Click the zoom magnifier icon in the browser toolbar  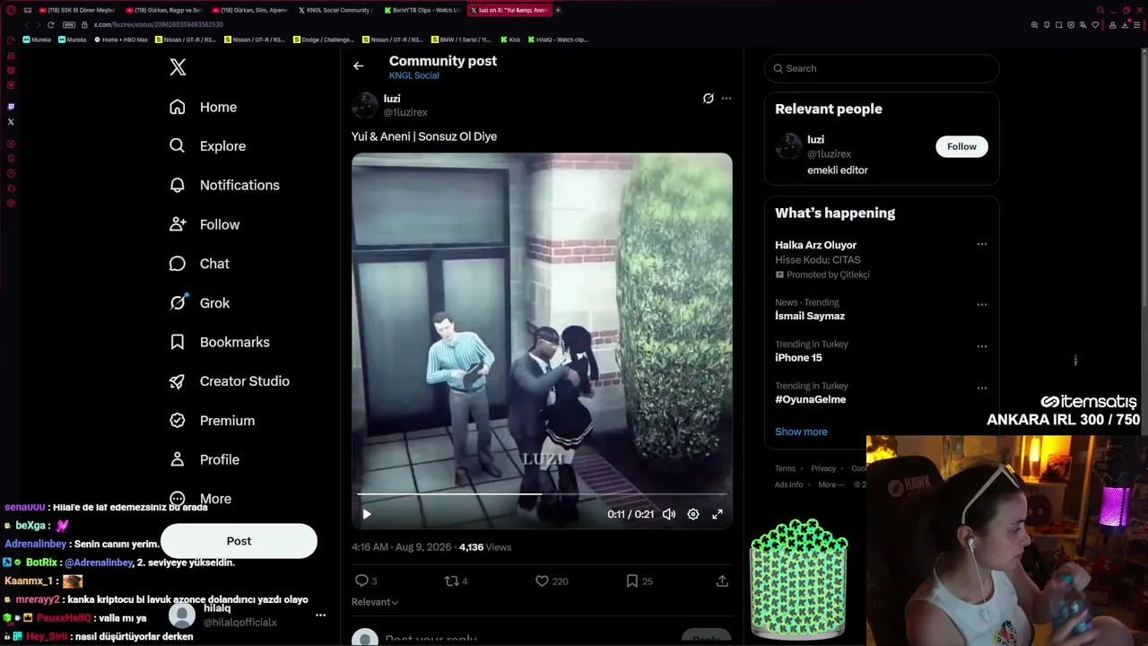[1035, 25]
